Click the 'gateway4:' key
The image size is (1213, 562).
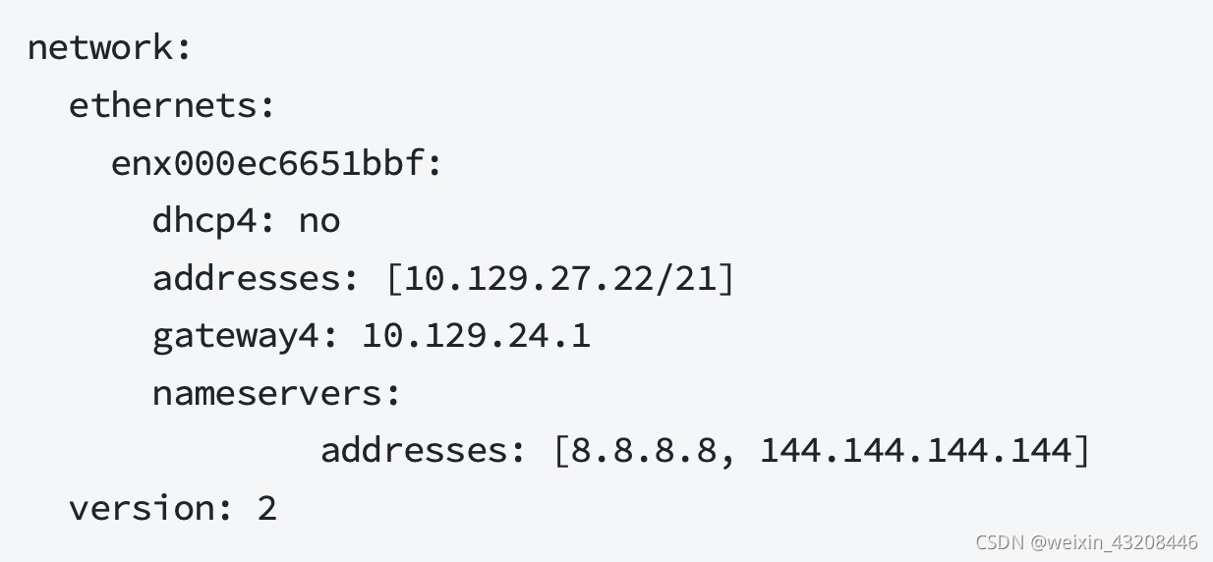pos(246,337)
